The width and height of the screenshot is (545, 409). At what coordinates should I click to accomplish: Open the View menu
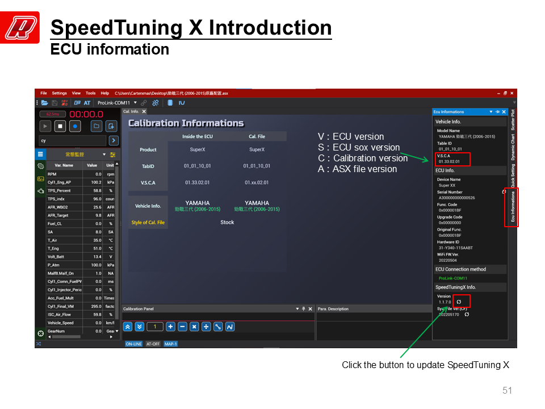(x=76, y=93)
